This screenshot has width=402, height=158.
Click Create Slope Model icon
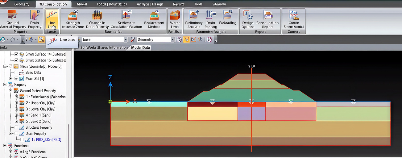[294, 19]
